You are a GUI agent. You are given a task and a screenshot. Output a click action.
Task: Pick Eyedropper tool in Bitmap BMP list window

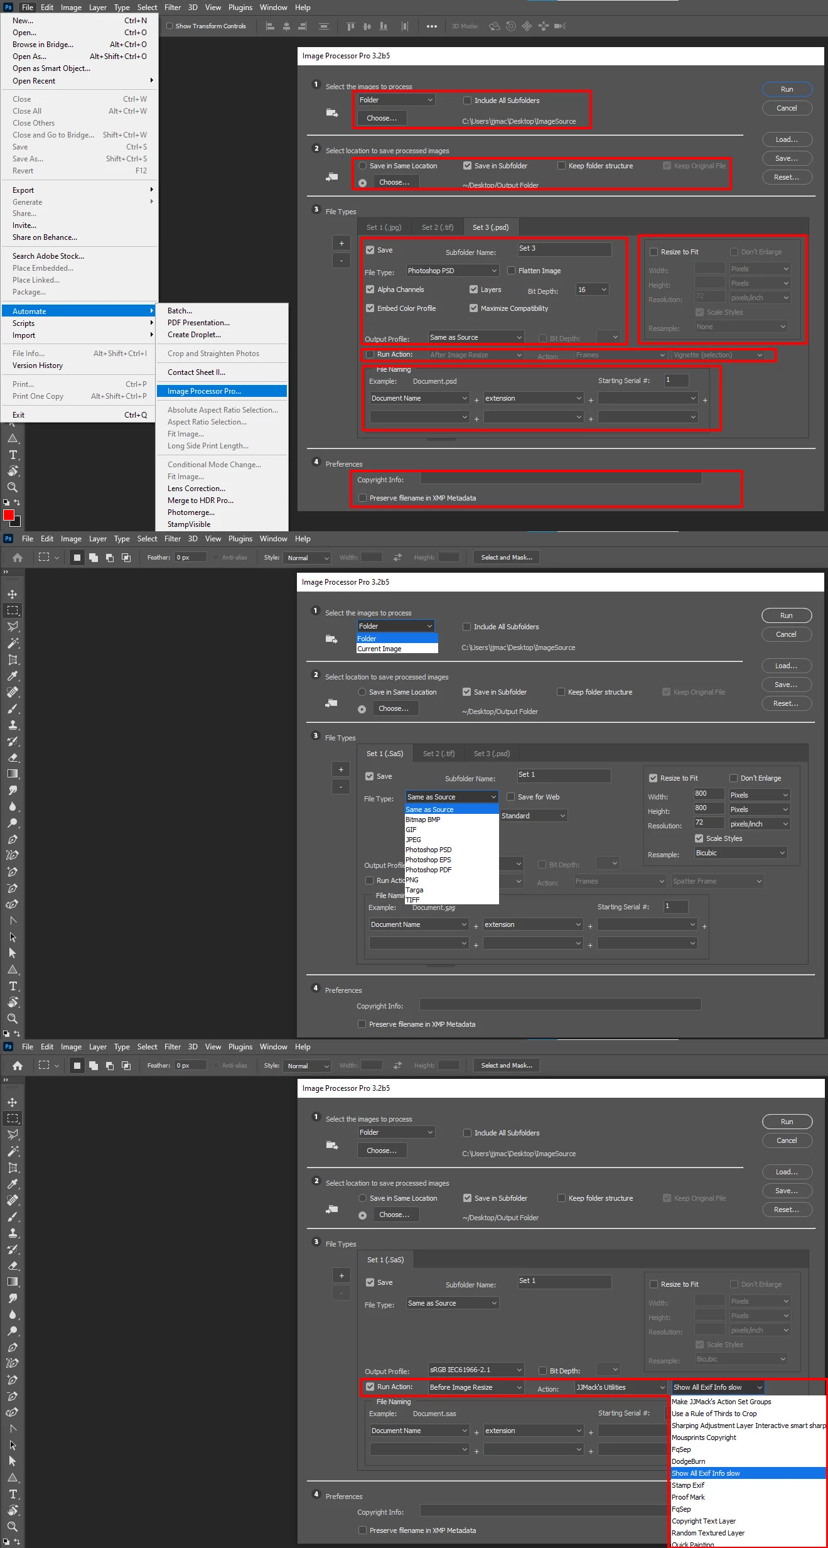(13, 676)
